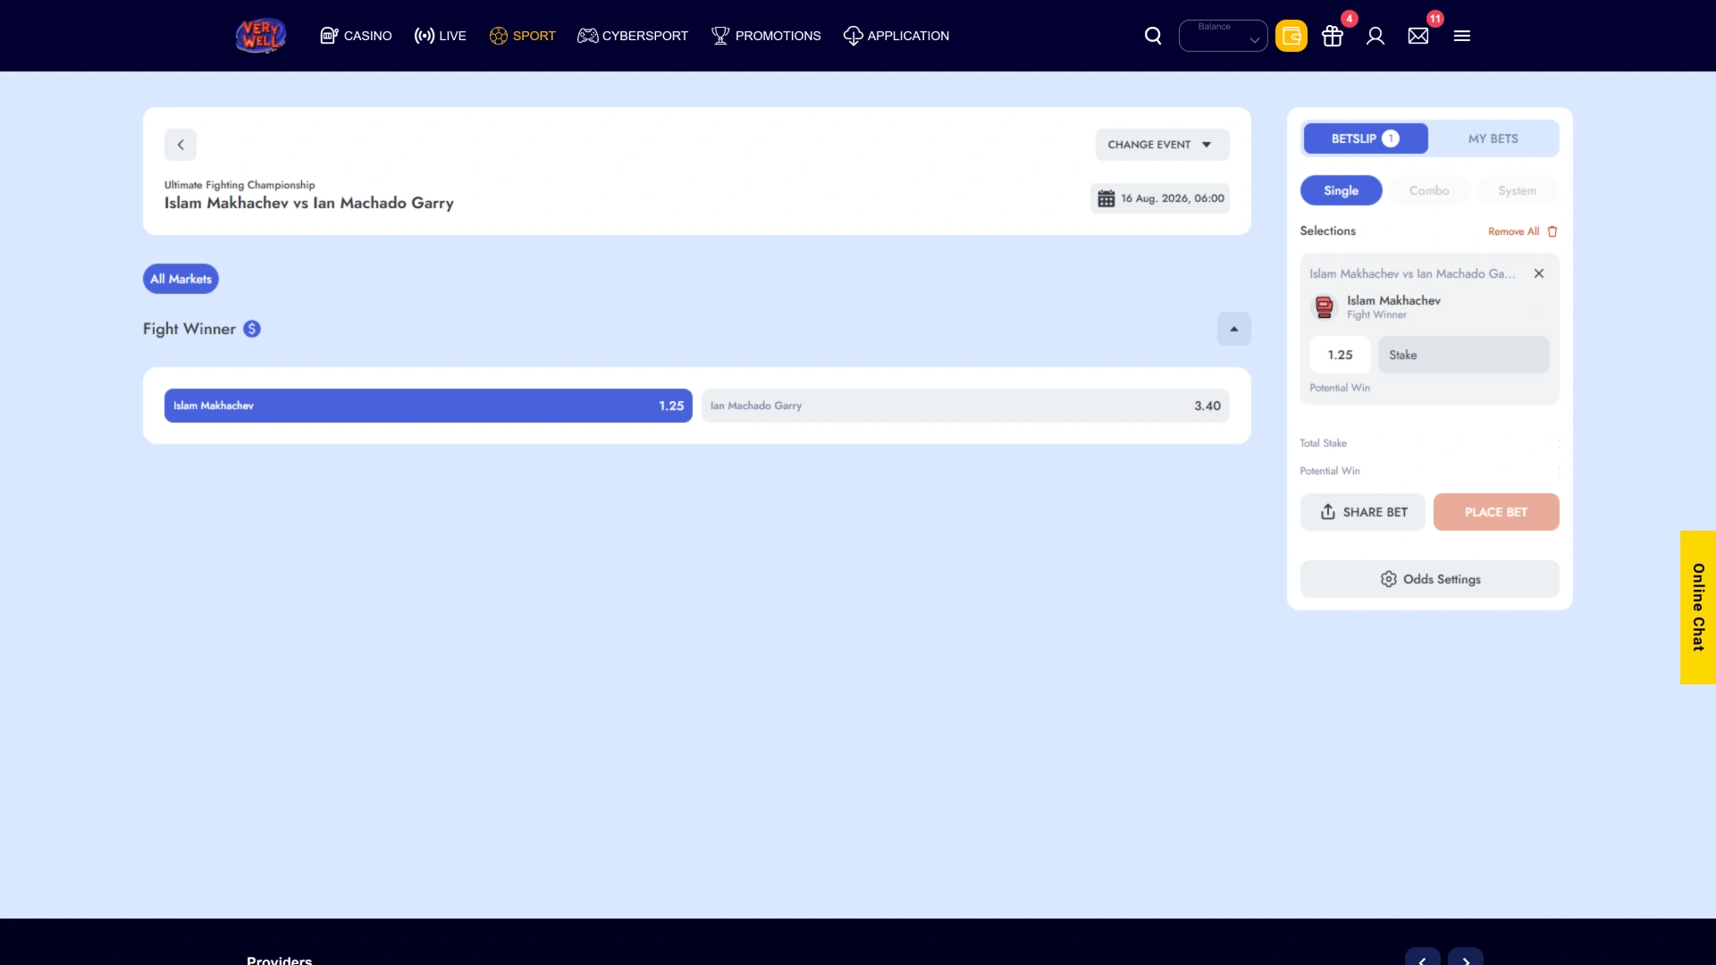
Task: Go back using the left arrow button
Action: (181, 145)
